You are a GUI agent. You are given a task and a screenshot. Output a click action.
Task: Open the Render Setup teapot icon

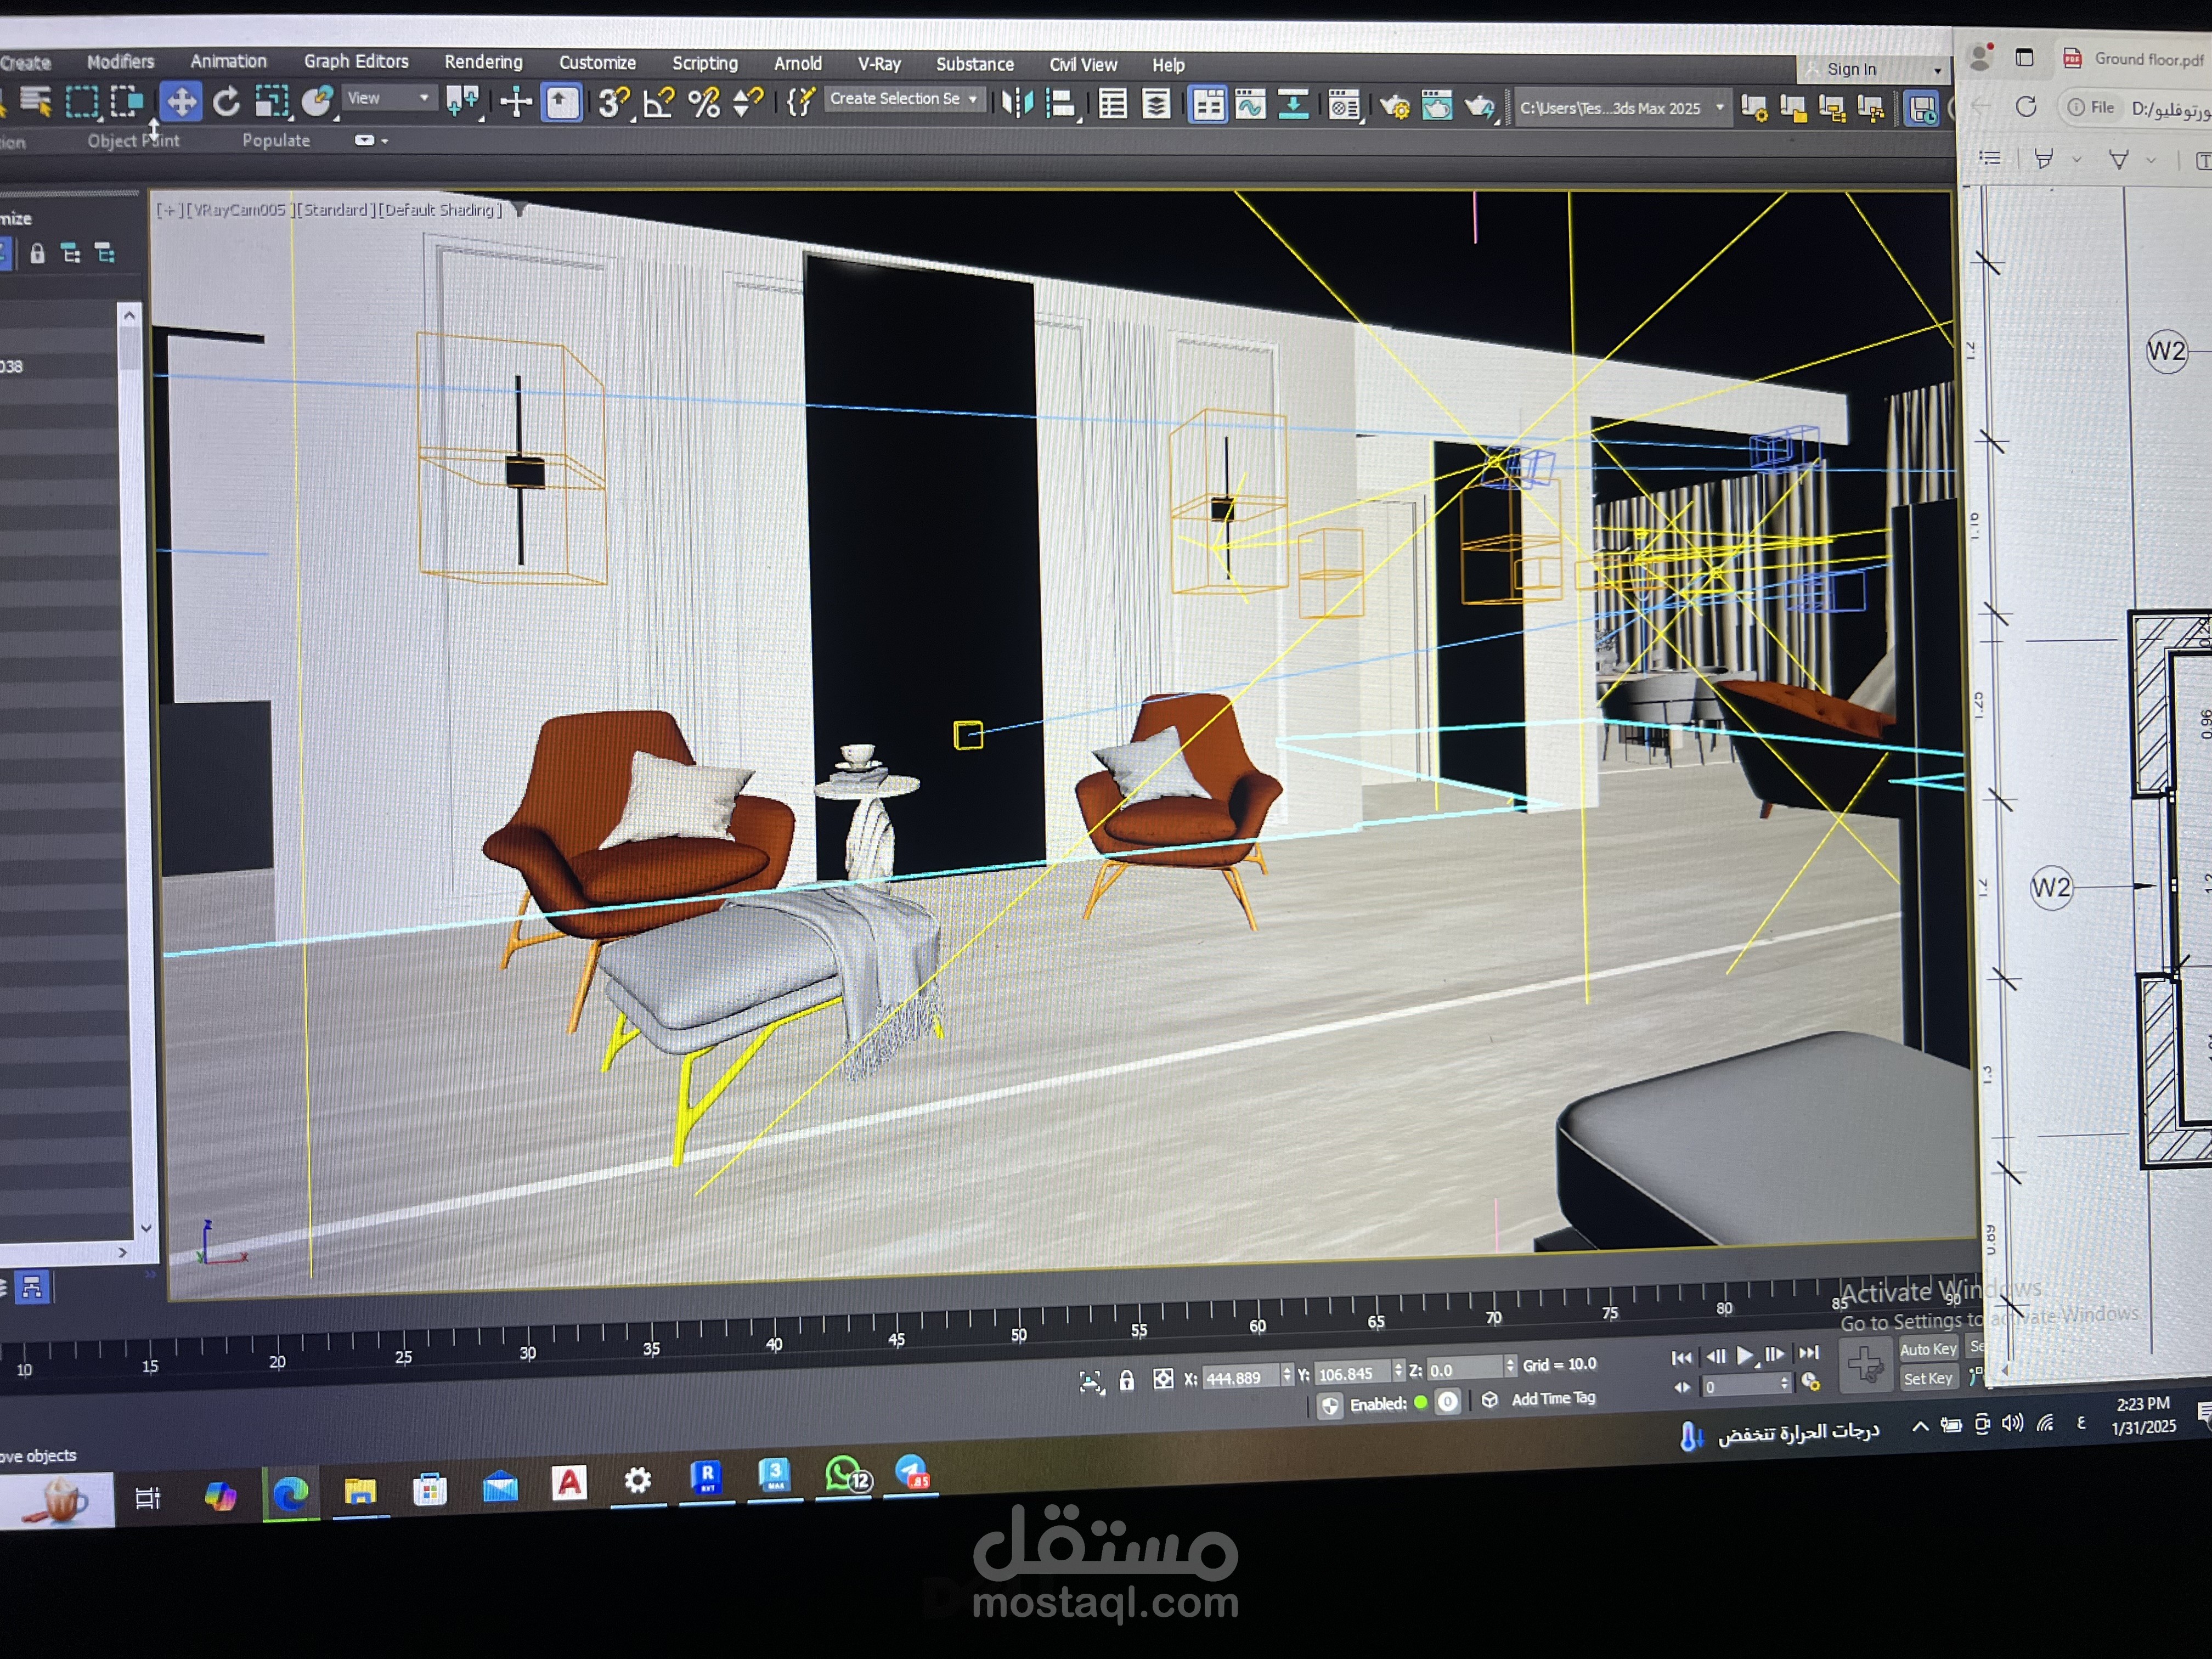1394,107
